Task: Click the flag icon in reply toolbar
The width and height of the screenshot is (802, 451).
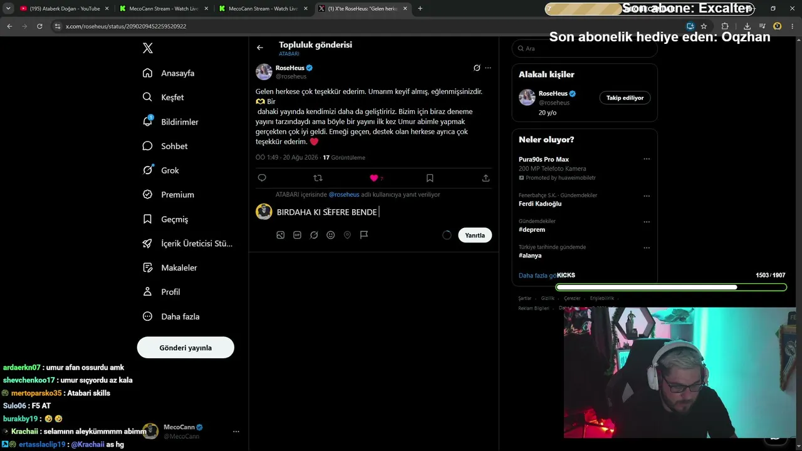Action: point(364,235)
